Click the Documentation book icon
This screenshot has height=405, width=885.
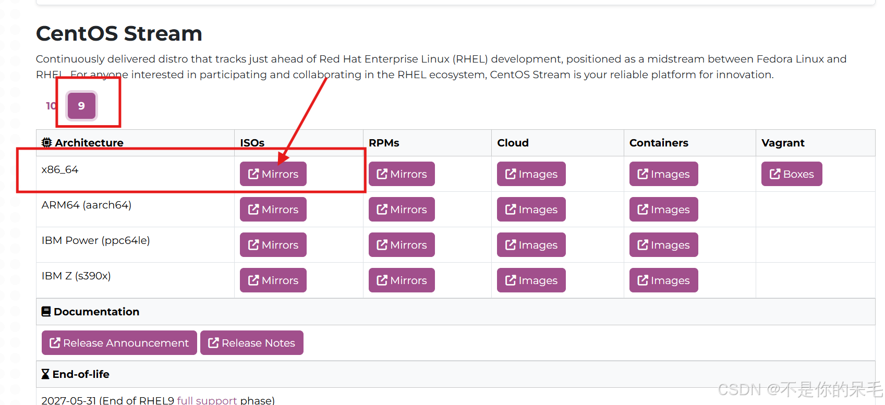point(46,312)
